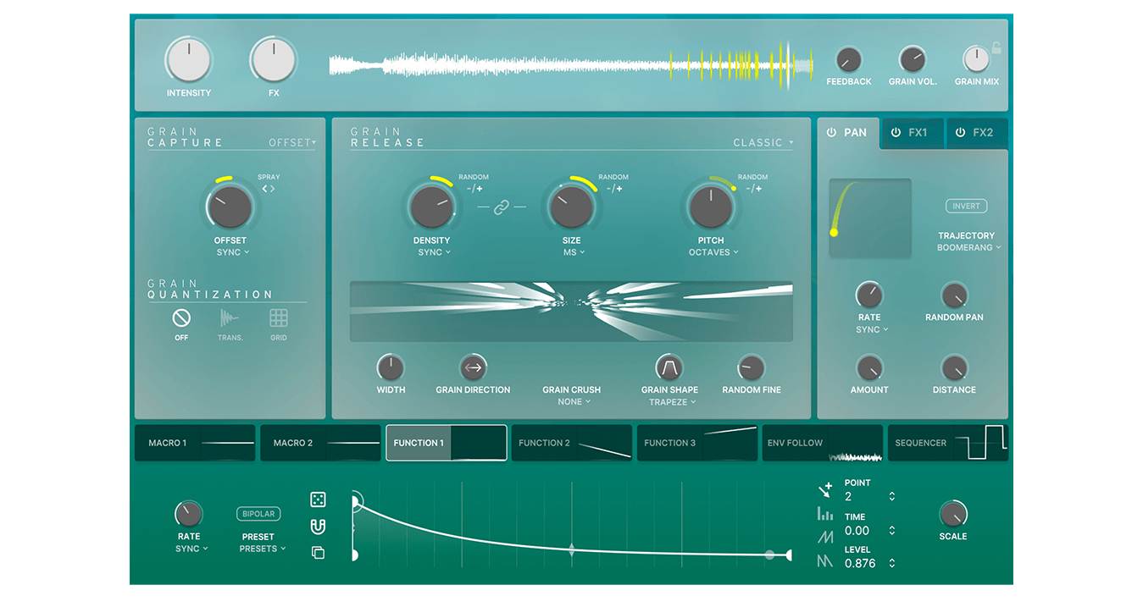Open the Presets menu
This screenshot has height=607, width=1143.
pyautogui.click(x=262, y=549)
